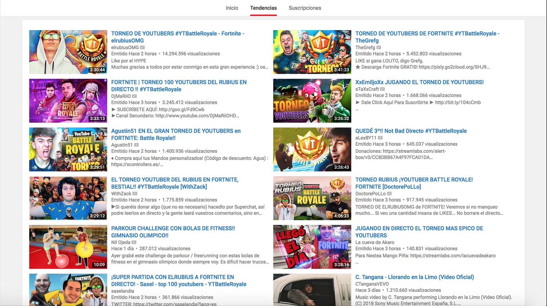547x306 pixels.
Task: Visit the WithZack channel name
Action: (121, 194)
